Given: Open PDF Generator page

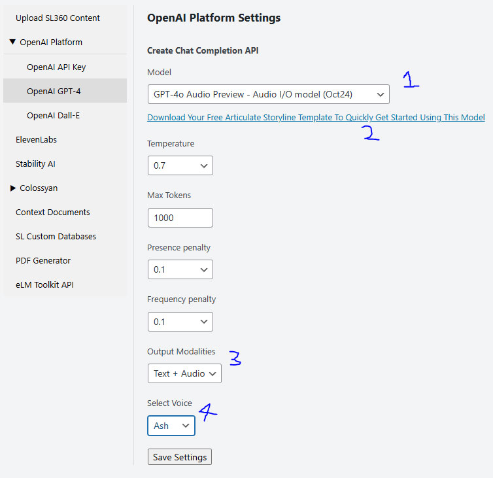Looking at the screenshot, I should pos(43,261).
